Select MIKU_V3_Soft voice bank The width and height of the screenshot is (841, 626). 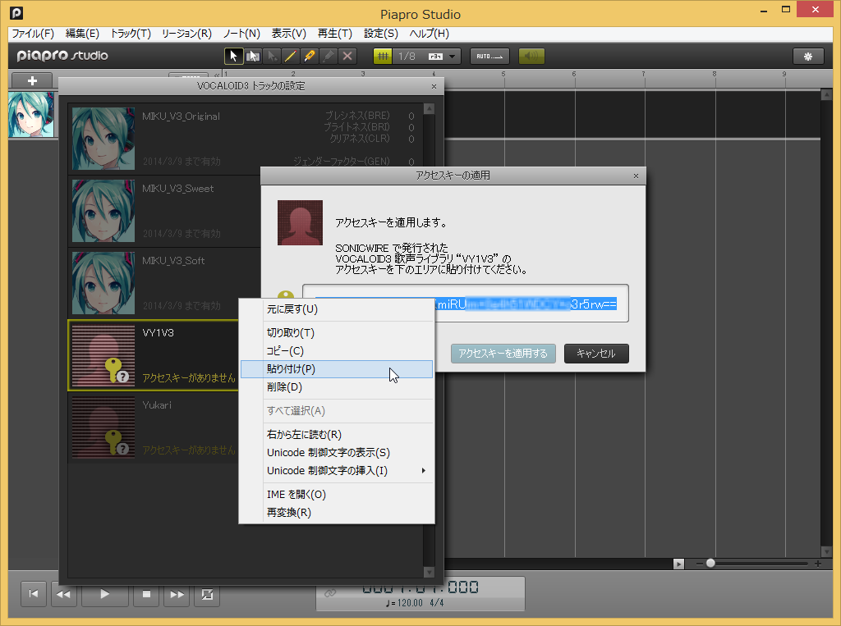tap(164, 283)
